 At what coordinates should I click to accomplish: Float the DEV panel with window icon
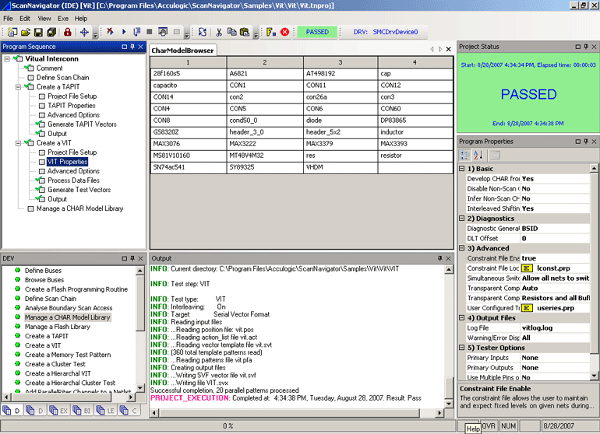click(x=125, y=259)
